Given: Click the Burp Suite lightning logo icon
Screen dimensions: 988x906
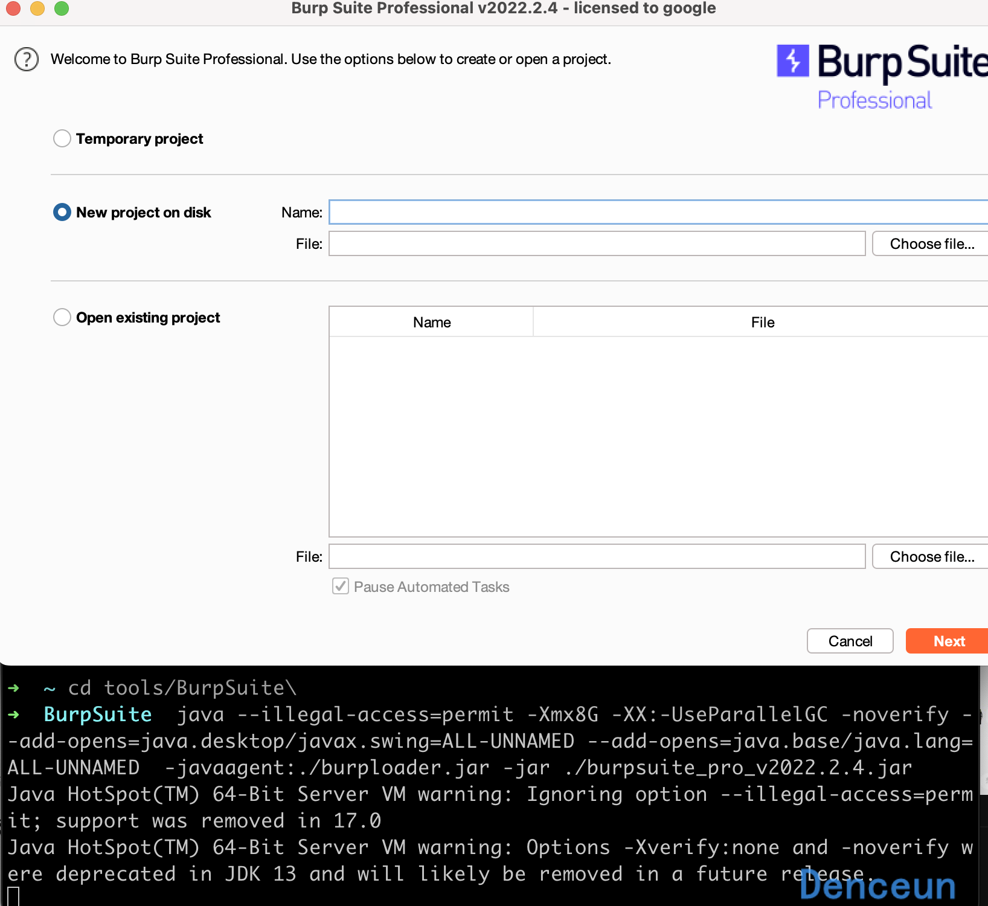Looking at the screenshot, I should click(x=793, y=60).
